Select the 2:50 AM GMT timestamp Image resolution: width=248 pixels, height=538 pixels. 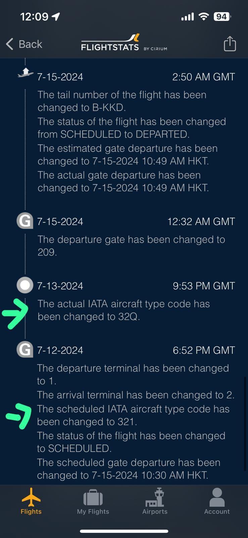(204, 77)
